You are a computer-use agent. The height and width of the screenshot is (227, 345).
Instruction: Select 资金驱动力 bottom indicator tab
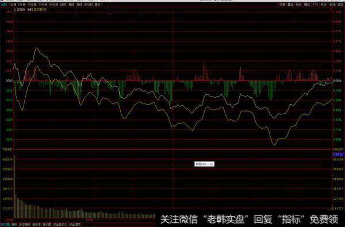60,225
